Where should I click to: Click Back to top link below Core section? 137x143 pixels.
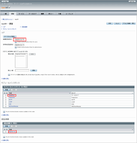click(6, 79)
